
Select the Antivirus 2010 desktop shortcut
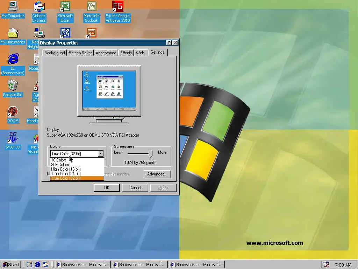pos(117,12)
